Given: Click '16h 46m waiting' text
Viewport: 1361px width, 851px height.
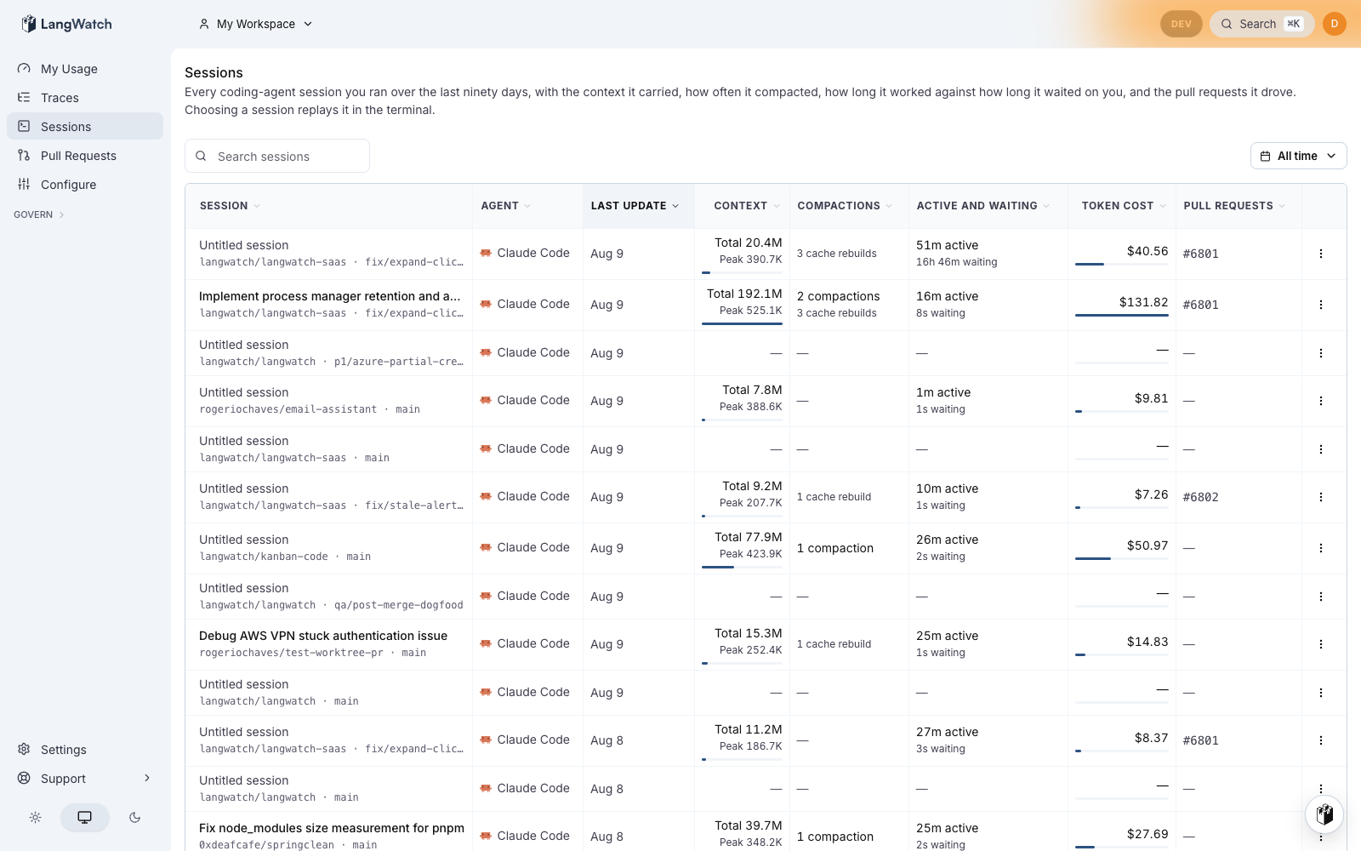Looking at the screenshot, I should point(957,262).
